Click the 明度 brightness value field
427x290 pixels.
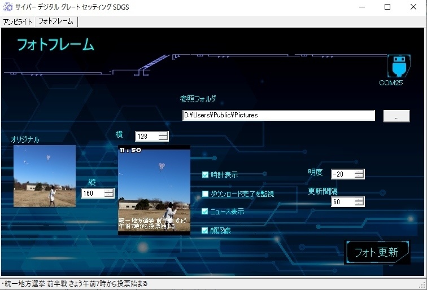tap(343, 174)
